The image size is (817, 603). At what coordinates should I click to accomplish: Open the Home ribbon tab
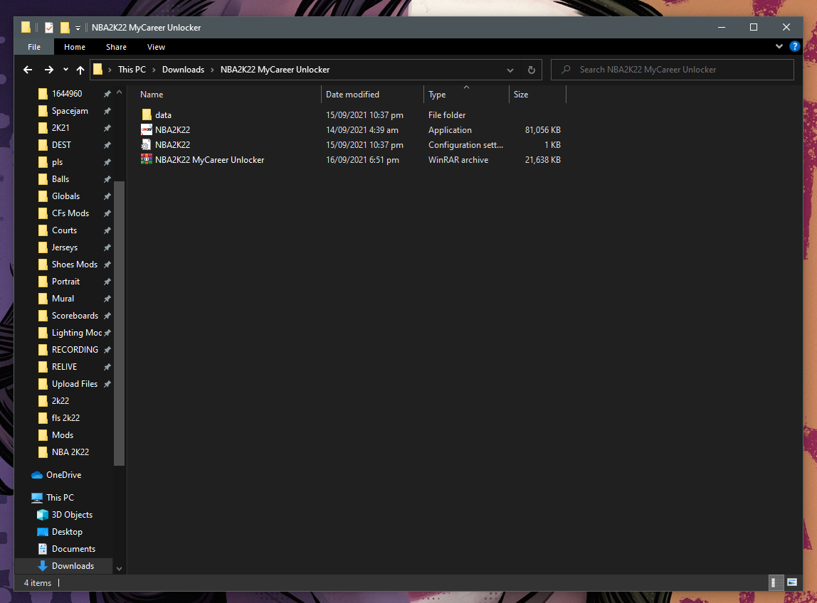tap(75, 47)
